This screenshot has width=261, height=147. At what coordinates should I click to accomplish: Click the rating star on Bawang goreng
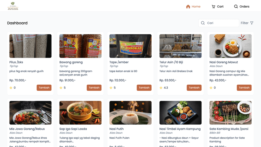[x=61, y=88]
